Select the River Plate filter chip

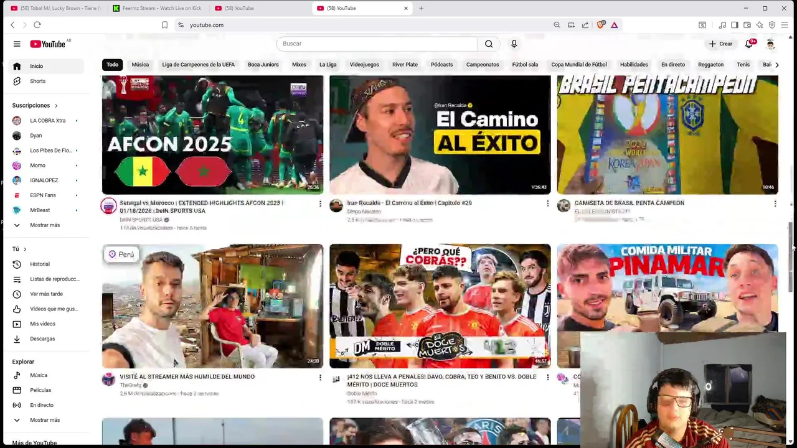[x=405, y=65]
